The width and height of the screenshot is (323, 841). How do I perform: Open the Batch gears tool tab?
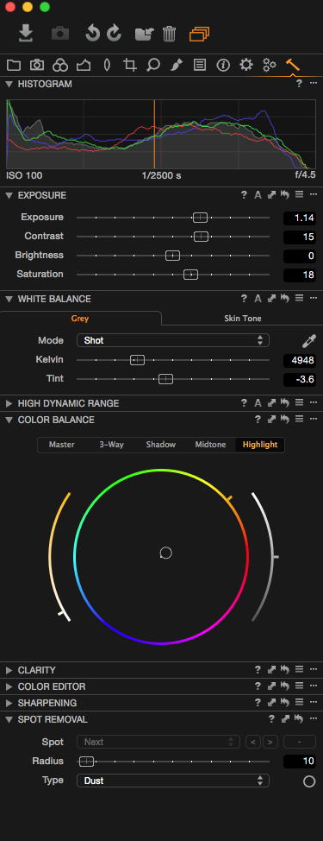pyautogui.click(x=269, y=66)
